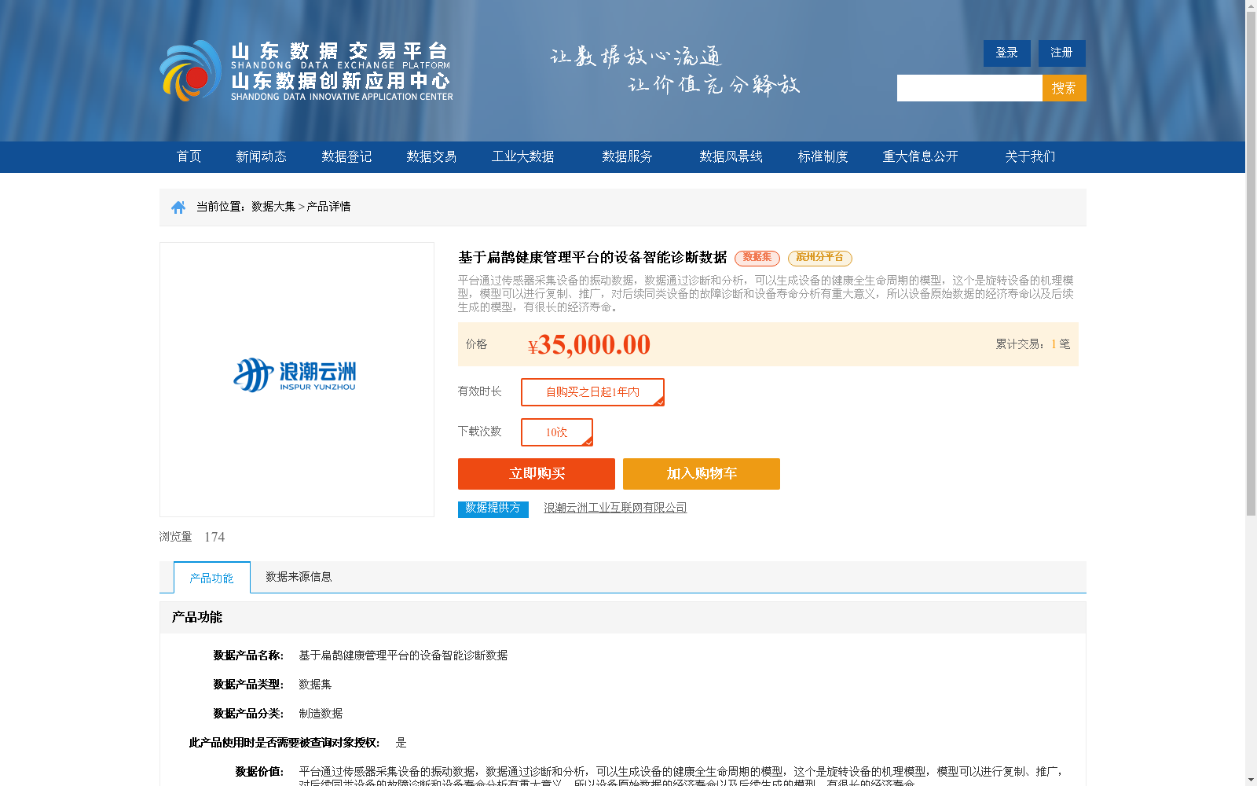Viewport: 1257px width, 786px height.
Task: Open 数据服务 navigation item
Action: 627,156
